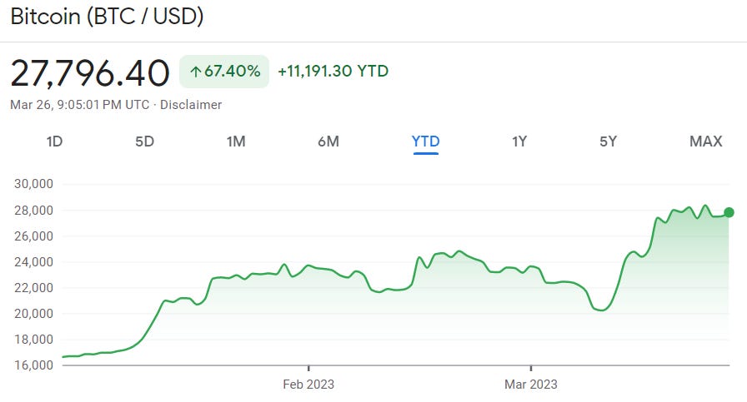Open the 1Y range tab

519,141
